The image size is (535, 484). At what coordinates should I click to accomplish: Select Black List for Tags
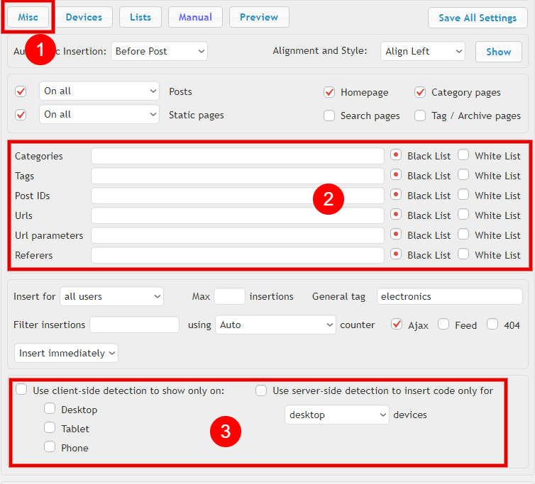(396, 175)
